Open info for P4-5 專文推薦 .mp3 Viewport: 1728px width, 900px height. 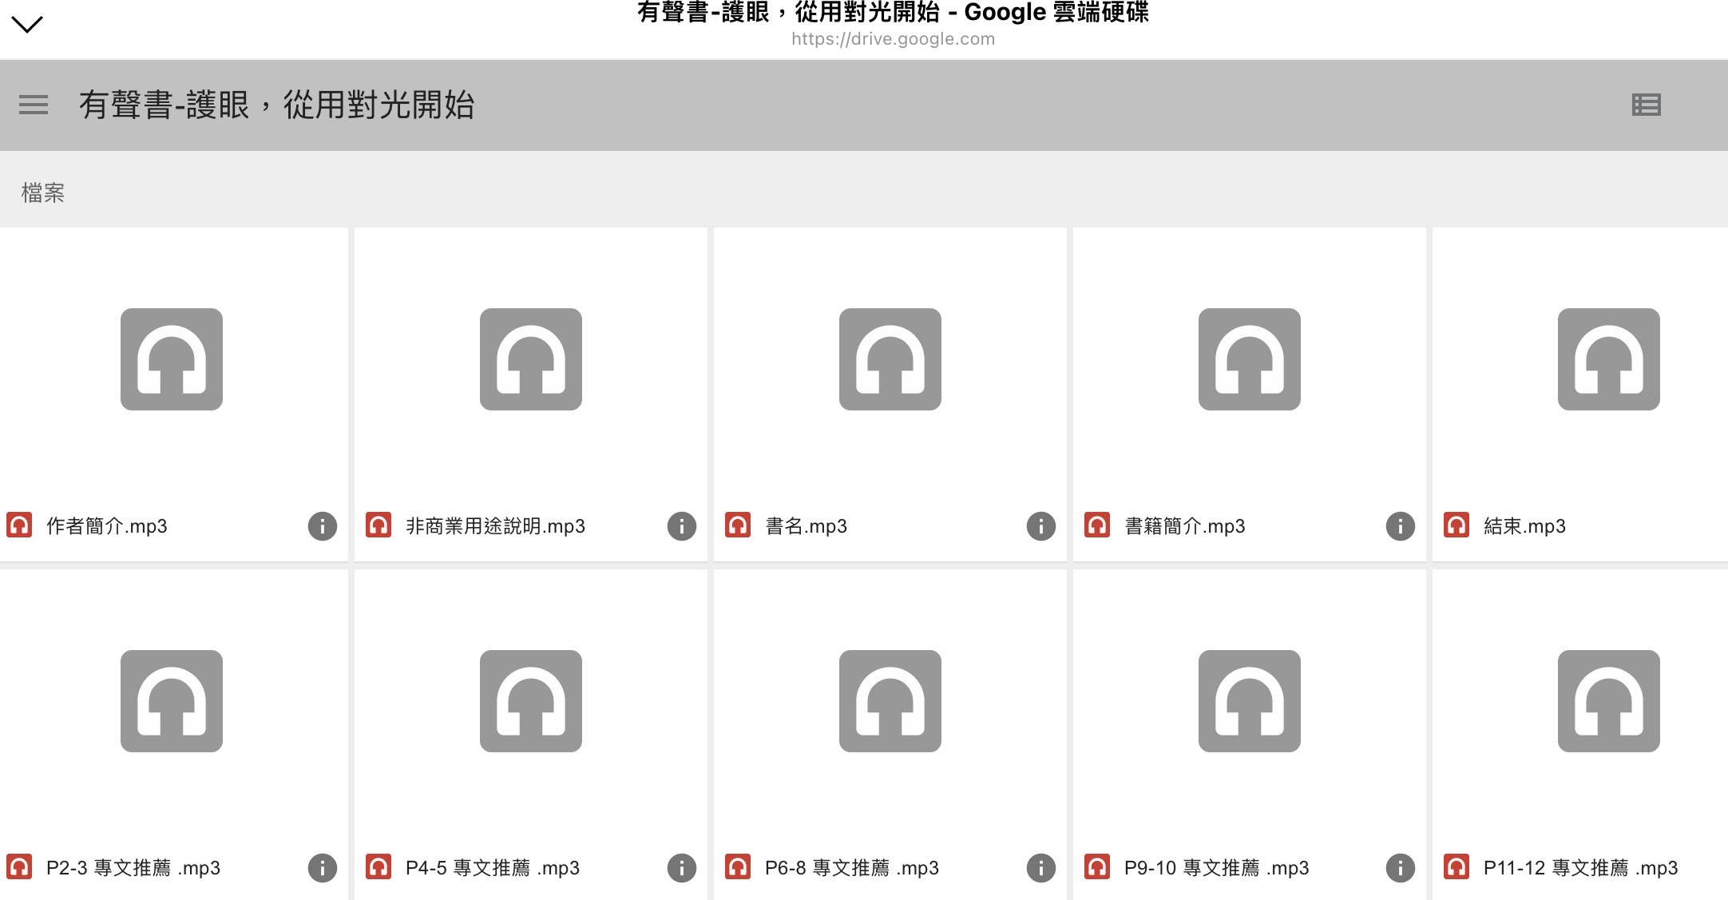(681, 868)
